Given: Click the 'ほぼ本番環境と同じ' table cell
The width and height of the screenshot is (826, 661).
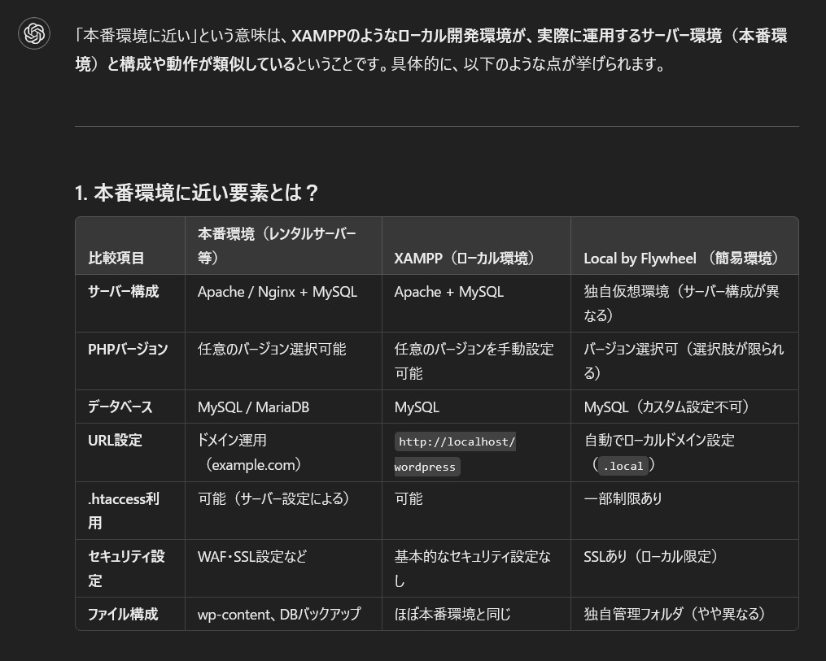Looking at the screenshot, I should click(x=452, y=614).
